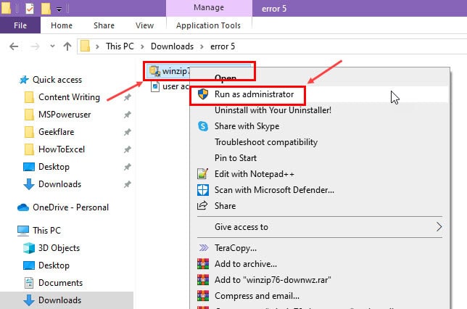The height and width of the screenshot is (309, 467).
Task: Click the TeraCopy icon
Action: [x=204, y=247]
